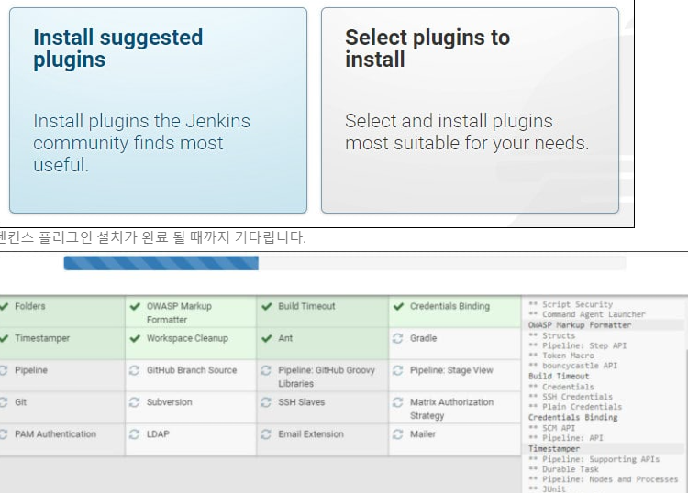
Task: Click the Gradle plugin name
Action: click(424, 338)
